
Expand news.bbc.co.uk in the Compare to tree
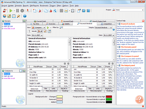point(3,78)
